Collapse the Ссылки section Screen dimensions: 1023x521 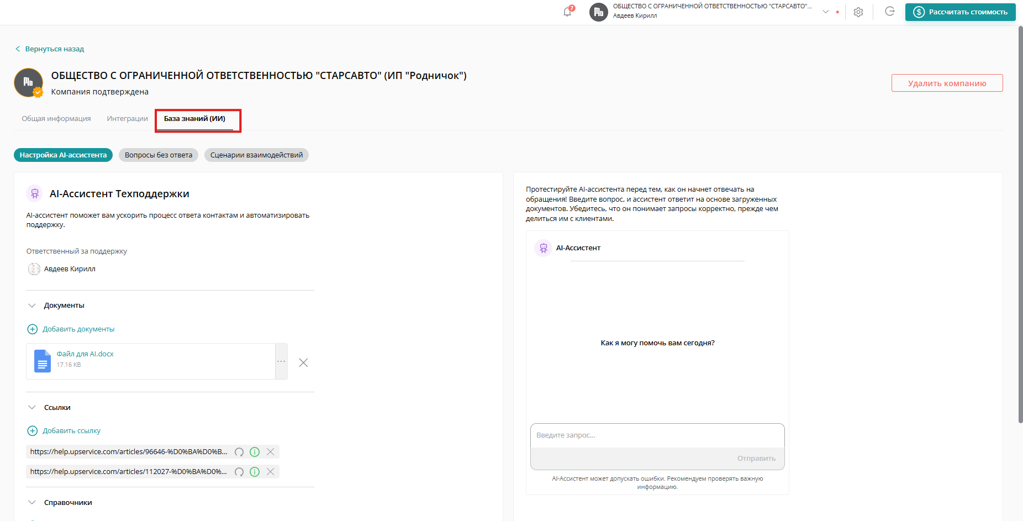(x=32, y=408)
